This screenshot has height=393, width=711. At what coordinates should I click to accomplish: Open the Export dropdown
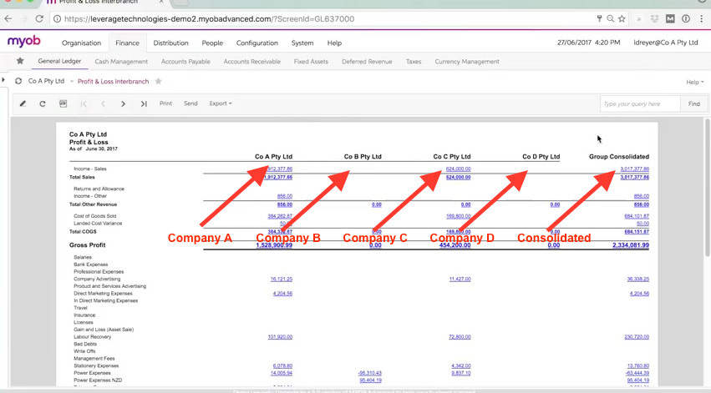[221, 103]
